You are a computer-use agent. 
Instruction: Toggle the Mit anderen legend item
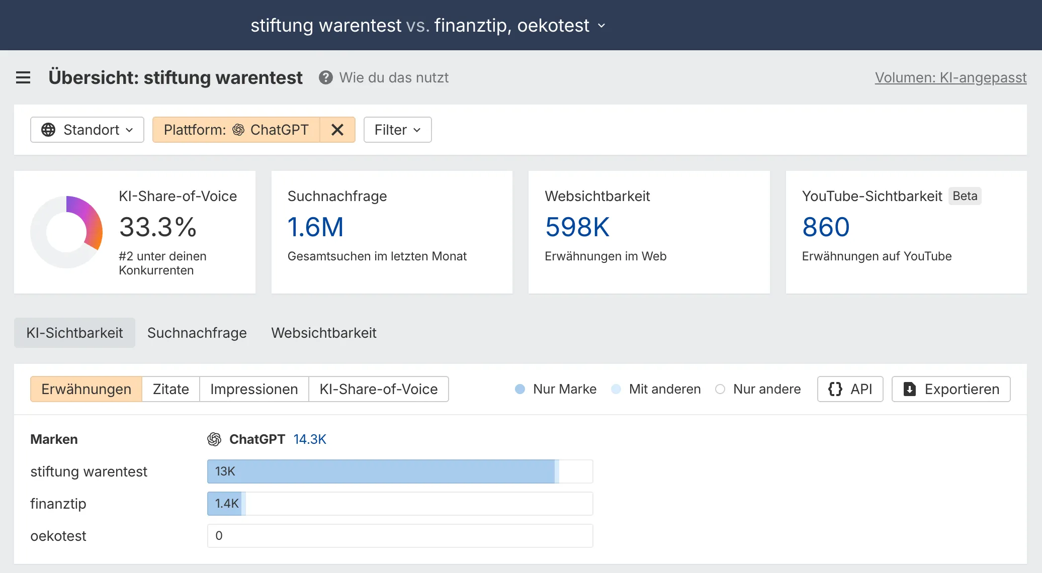656,389
